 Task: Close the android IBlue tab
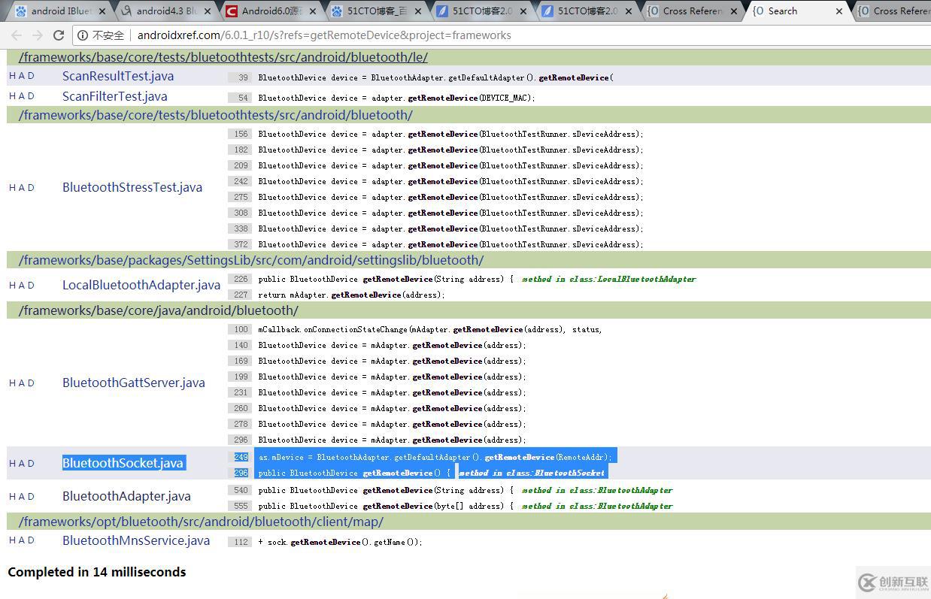click(102, 11)
